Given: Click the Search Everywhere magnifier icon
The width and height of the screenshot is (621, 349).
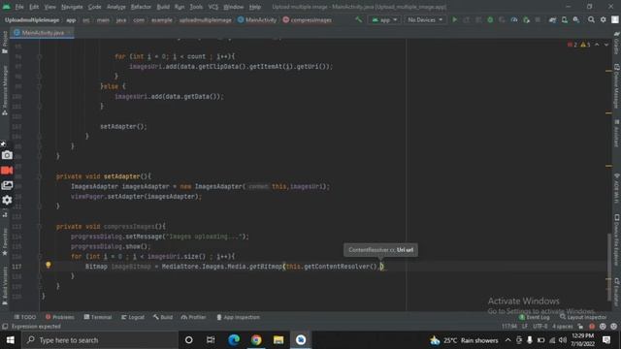Looking at the screenshot, I should [x=591, y=19].
